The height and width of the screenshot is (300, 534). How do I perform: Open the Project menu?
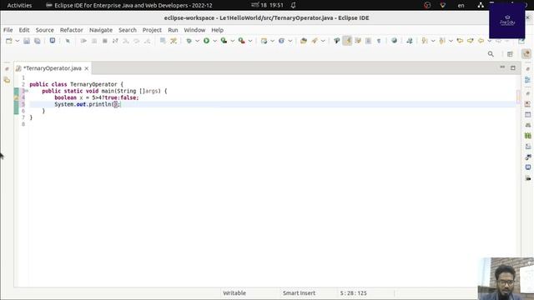pos(152,30)
